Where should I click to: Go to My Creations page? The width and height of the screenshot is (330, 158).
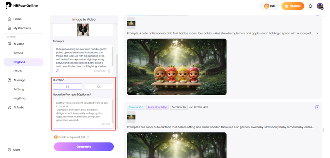pyautogui.click(x=22, y=28)
